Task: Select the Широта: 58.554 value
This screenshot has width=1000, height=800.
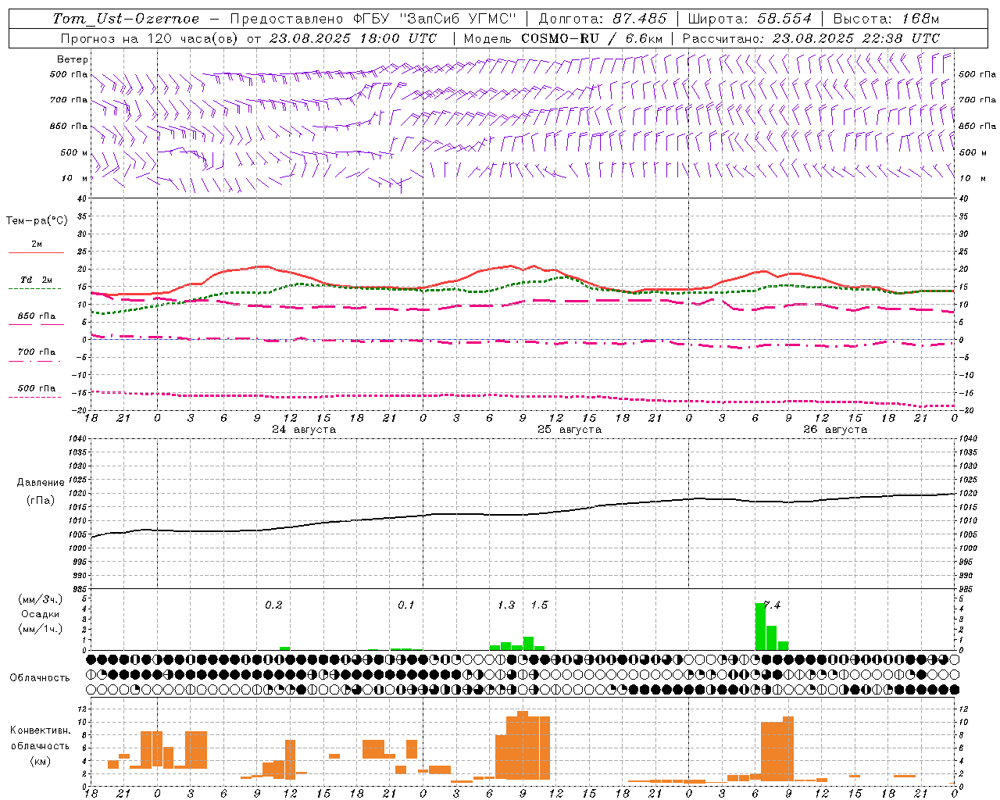Action: point(749,19)
